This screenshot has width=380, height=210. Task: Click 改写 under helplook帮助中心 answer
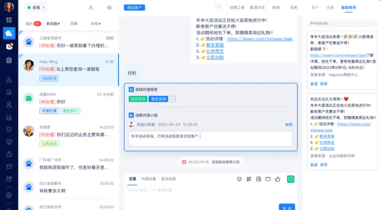pos(324,84)
